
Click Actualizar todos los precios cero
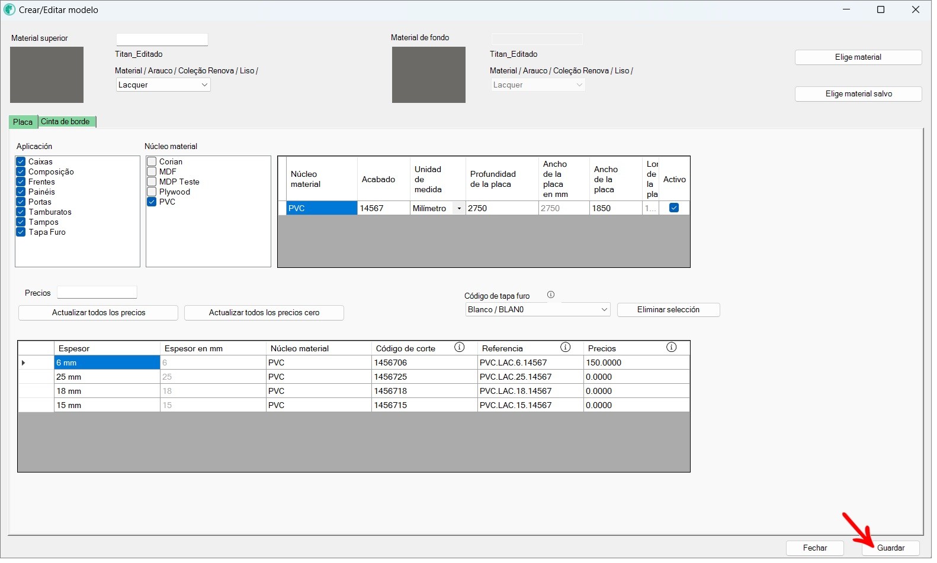click(264, 313)
